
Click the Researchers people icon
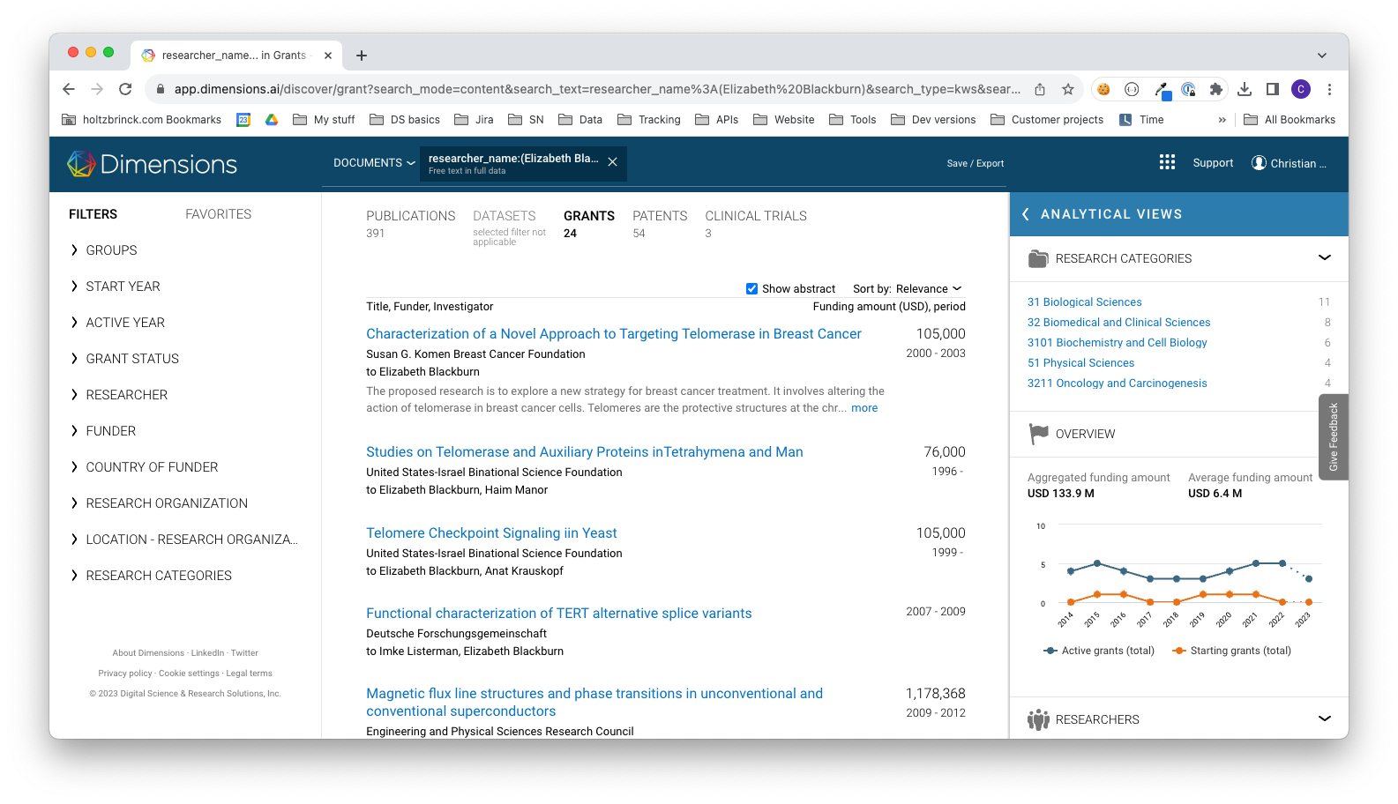[1038, 719]
